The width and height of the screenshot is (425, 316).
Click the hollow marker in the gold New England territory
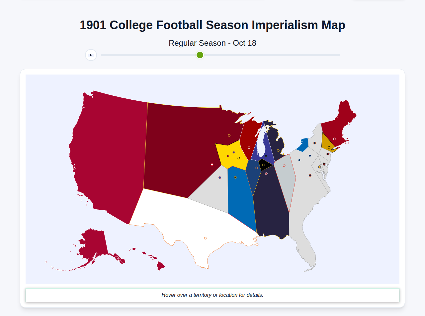click(x=329, y=147)
